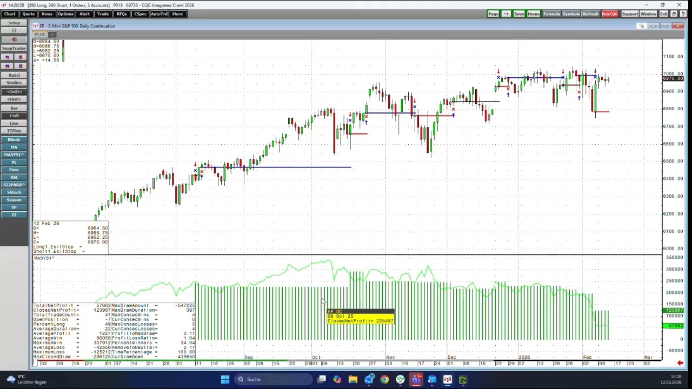The image size is (692, 389).
Task: Expand the More toolbar menu
Action: (177, 14)
